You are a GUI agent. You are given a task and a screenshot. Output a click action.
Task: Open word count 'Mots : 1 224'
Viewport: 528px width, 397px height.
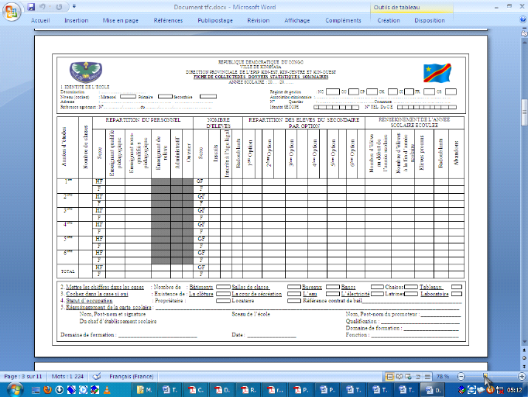coord(67,376)
